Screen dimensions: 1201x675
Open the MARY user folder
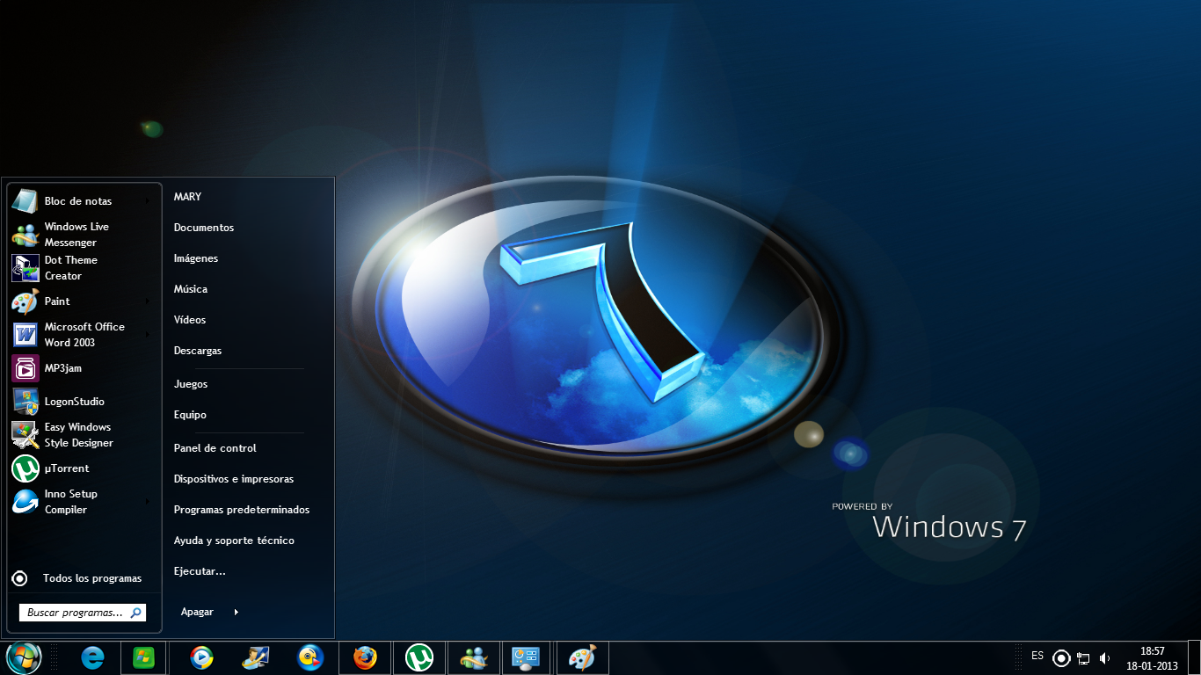[x=187, y=197]
